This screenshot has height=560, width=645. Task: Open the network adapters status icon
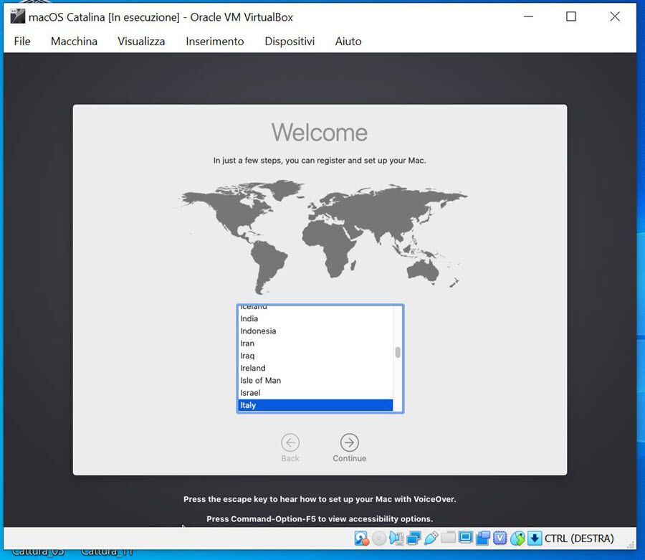(x=412, y=538)
